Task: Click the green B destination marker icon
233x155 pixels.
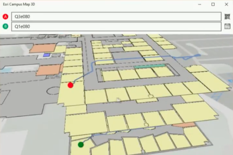Action: 5,26
